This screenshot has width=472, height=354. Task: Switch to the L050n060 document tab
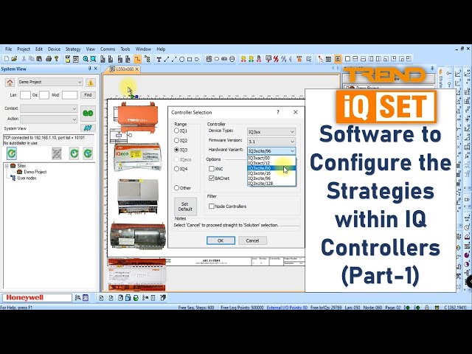click(x=125, y=69)
